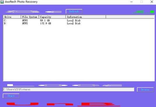The image size is (156, 107).
Task: Open the underlined red link at bottom right
Action: (99, 104)
